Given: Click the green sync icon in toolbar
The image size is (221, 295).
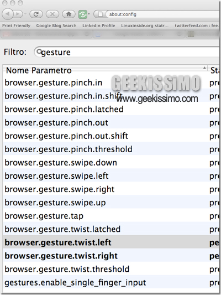Looking at the screenshot, I should (x=83, y=14).
